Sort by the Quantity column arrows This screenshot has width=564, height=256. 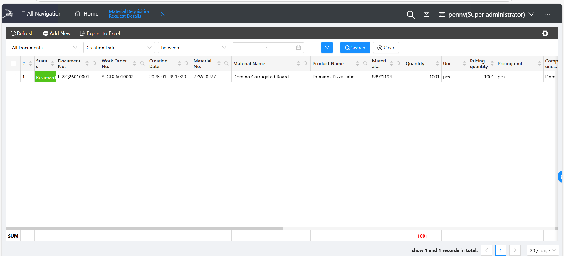(x=437, y=63)
